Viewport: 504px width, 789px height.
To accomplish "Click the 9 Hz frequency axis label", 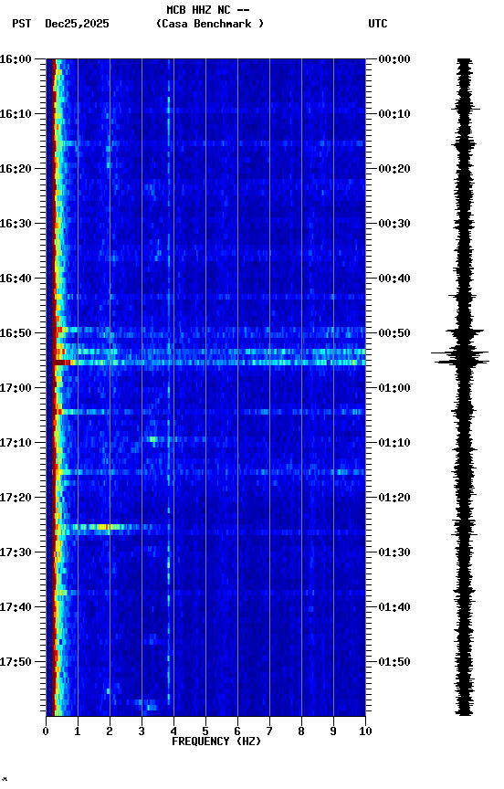I will point(333,732).
